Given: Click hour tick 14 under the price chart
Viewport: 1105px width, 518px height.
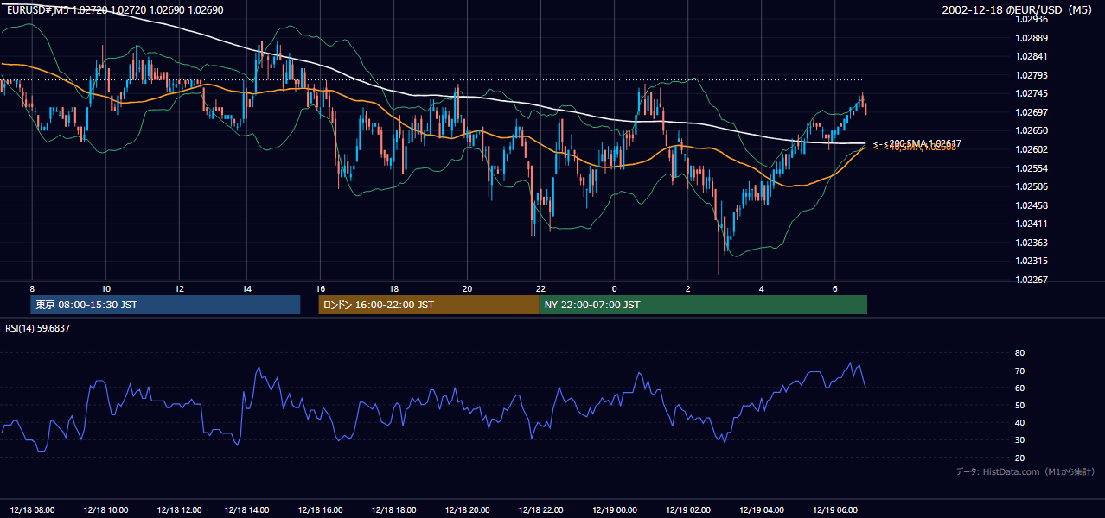Looking at the screenshot, I should tap(246, 288).
